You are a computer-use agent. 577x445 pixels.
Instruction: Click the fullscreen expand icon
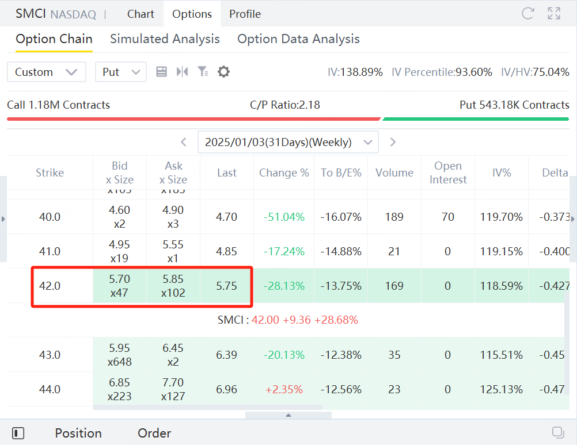pyautogui.click(x=554, y=14)
